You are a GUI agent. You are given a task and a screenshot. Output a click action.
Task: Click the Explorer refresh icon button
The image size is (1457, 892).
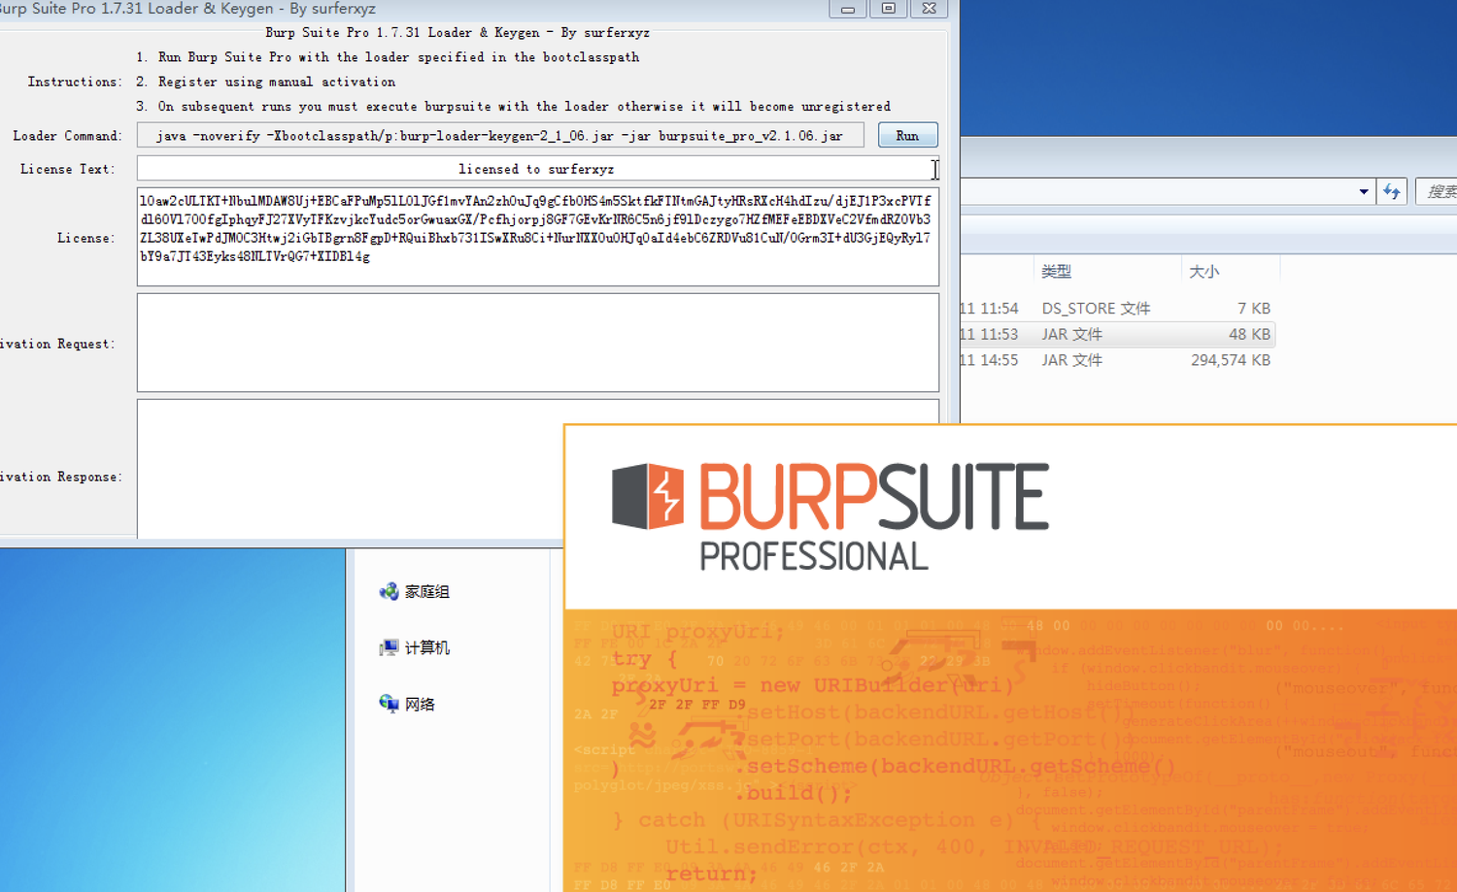[1392, 191]
